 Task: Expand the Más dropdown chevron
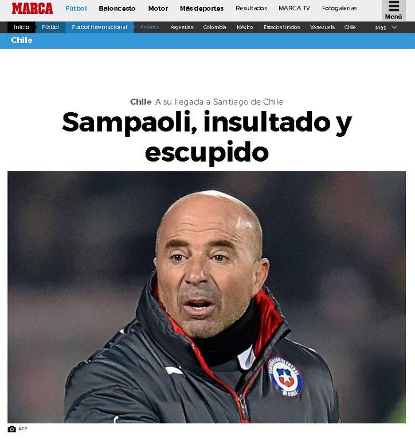[x=394, y=27]
